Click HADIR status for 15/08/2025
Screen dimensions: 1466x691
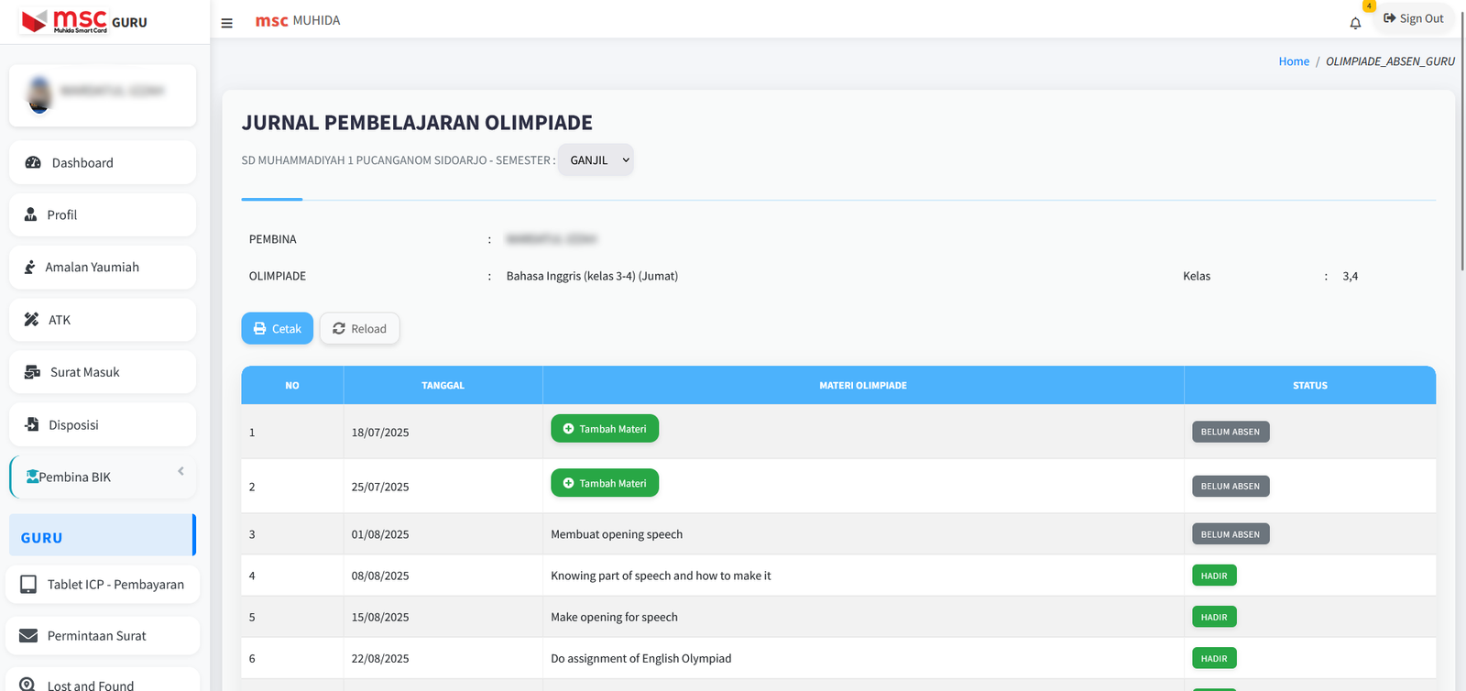[1214, 617]
